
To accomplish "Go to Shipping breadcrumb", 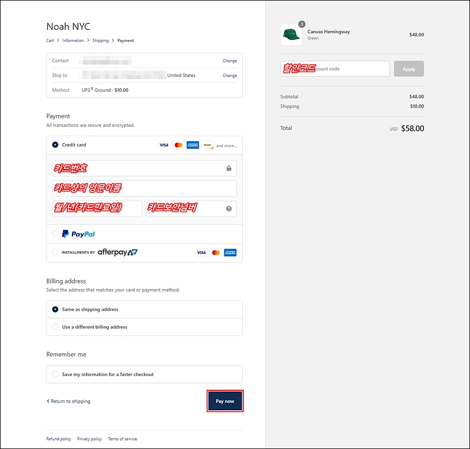I will coord(101,40).
